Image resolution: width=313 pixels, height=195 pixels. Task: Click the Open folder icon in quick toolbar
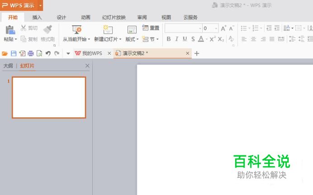(x=5, y=53)
